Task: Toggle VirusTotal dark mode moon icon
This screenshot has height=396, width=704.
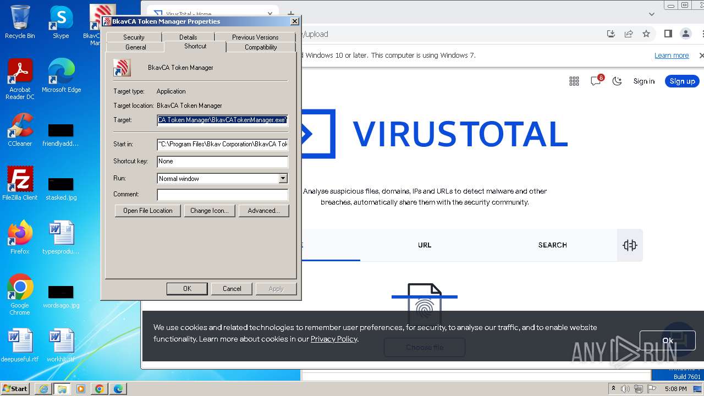Action: coord(617,81)
